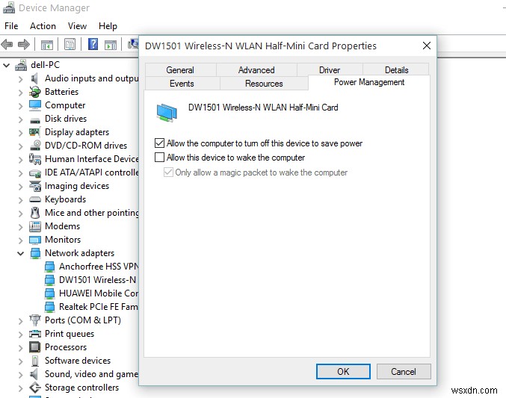Click the Processors chip icon

point(35,347)
